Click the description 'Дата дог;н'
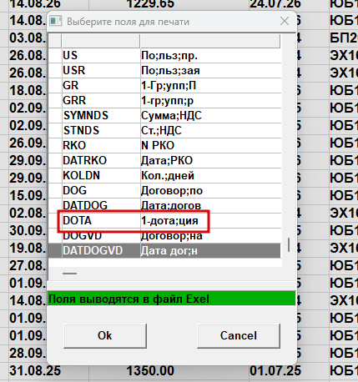Image resolution: width=358 pixels, height=382 pixels. [x=169, y=251]
